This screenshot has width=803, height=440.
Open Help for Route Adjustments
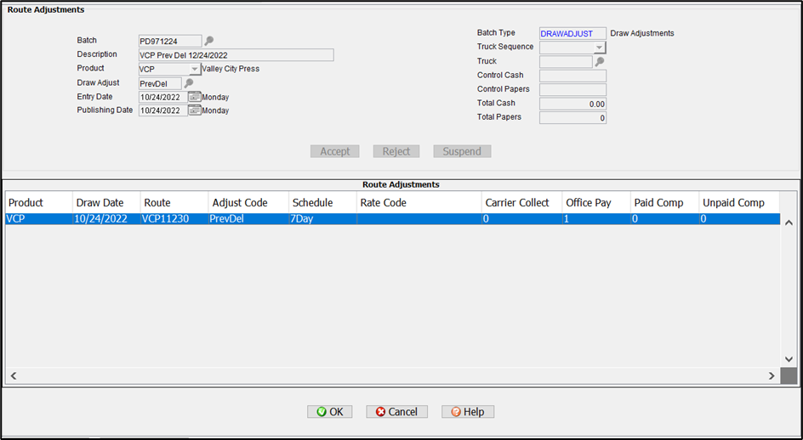(x=467, y=412)
